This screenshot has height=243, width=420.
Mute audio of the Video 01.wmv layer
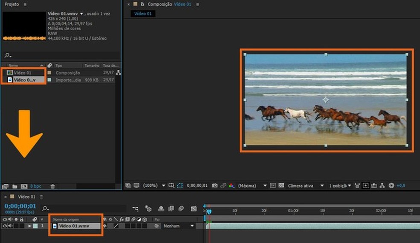tap(10, 226)
